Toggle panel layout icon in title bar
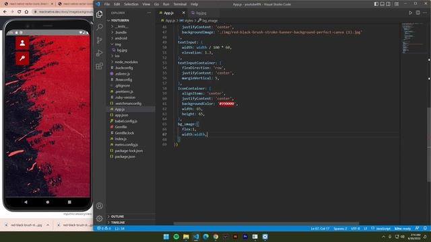 pos(383,4)
